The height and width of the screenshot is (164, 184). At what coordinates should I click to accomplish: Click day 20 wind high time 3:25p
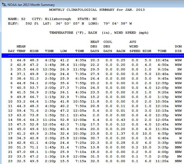tap(163, 147)
